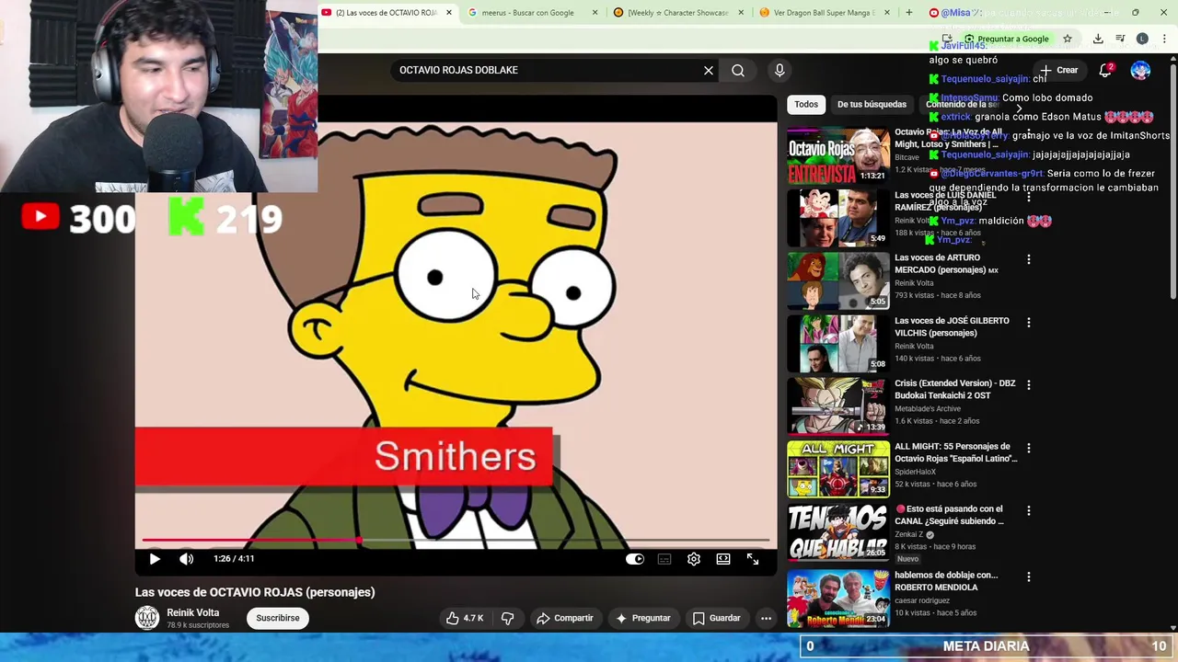Screen dimensions: 1178x662
Task: Open options menu for LUIS DANIEL RAMÍREZ video
Action: 1029,197
